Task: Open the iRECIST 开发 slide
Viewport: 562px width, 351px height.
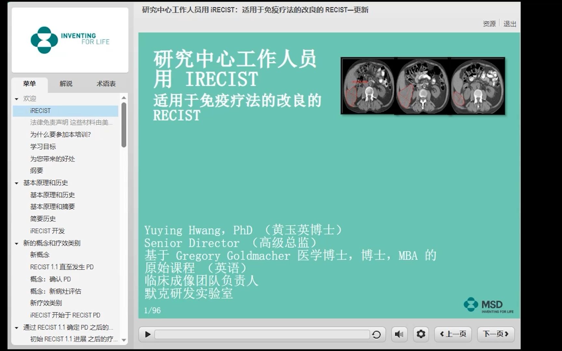Action: pyautogui.click(x=47, y=231)
